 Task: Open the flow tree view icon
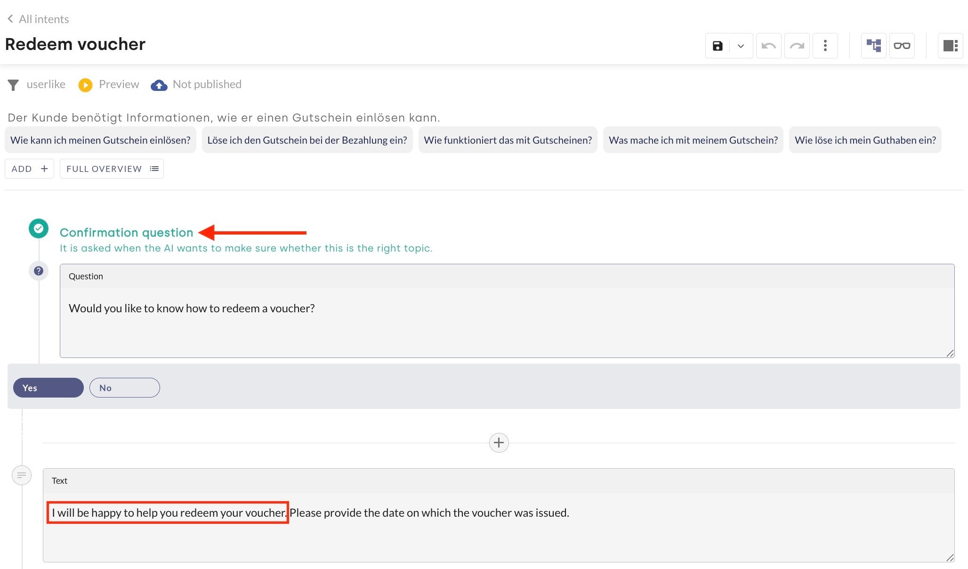[x=873, y=46]
